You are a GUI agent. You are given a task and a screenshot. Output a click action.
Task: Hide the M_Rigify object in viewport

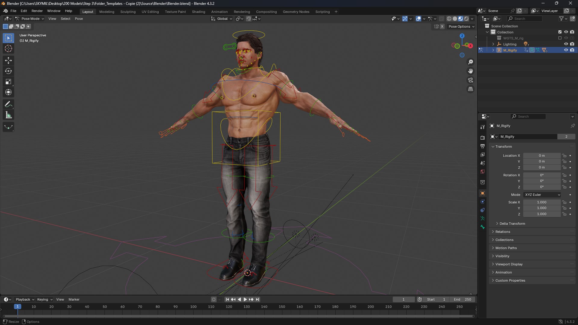(x=566, y=50)
